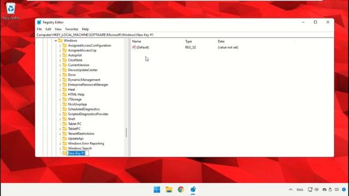
Task: Click the UpdateApi folder icon
Action: coord(64,138)
